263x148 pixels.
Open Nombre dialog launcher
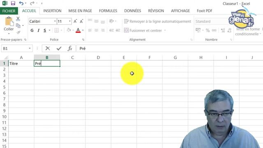231,39
